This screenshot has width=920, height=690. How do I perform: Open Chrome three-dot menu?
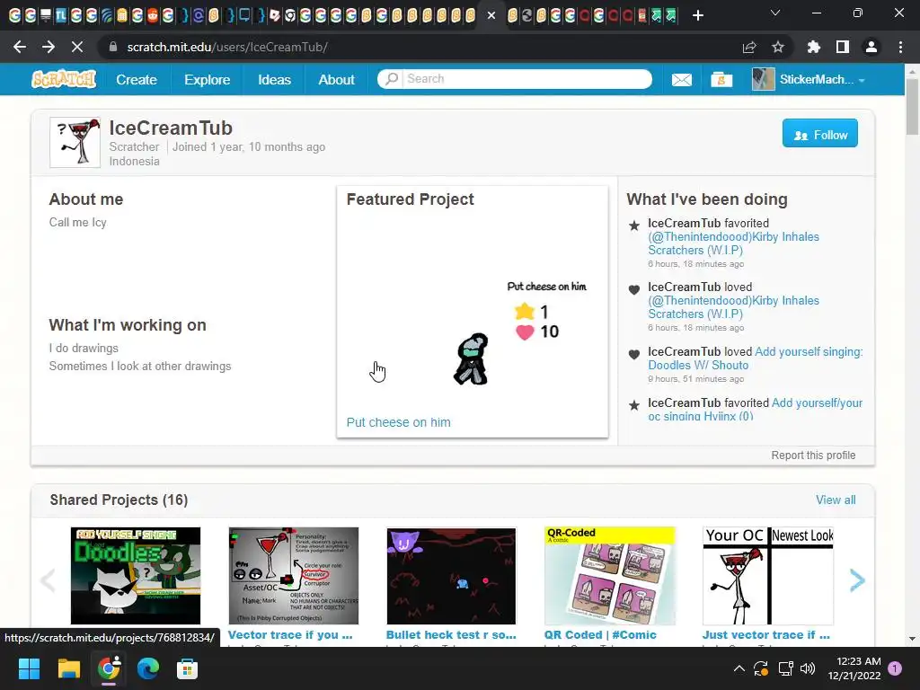(900, 47)
